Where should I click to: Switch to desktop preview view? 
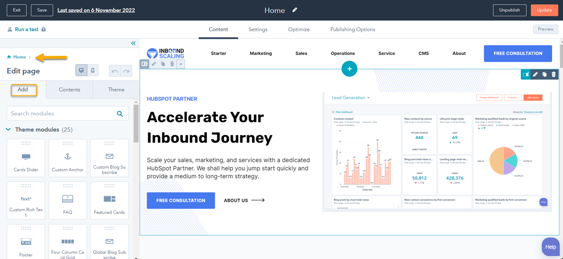[81, 70]
